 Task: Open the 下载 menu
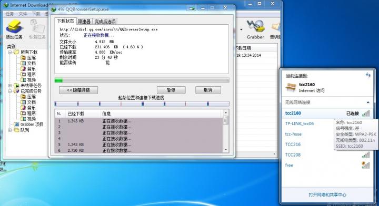[36, 14]
